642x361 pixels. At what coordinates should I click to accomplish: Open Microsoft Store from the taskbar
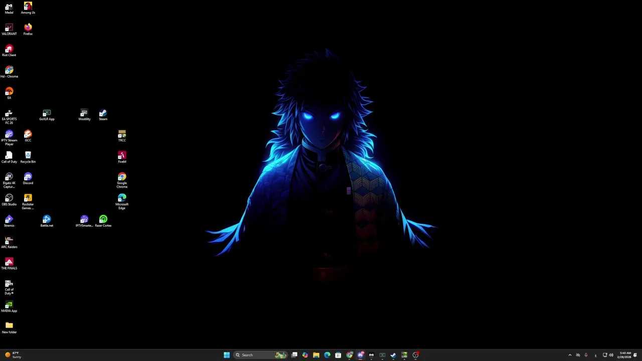pyautogui.click(x=338, y=355)
